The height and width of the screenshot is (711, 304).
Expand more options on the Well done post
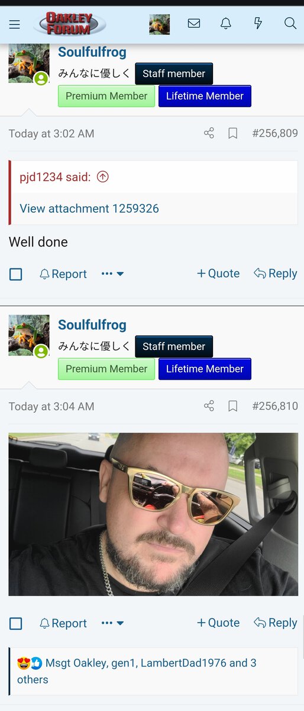click(x=112, y=274)
